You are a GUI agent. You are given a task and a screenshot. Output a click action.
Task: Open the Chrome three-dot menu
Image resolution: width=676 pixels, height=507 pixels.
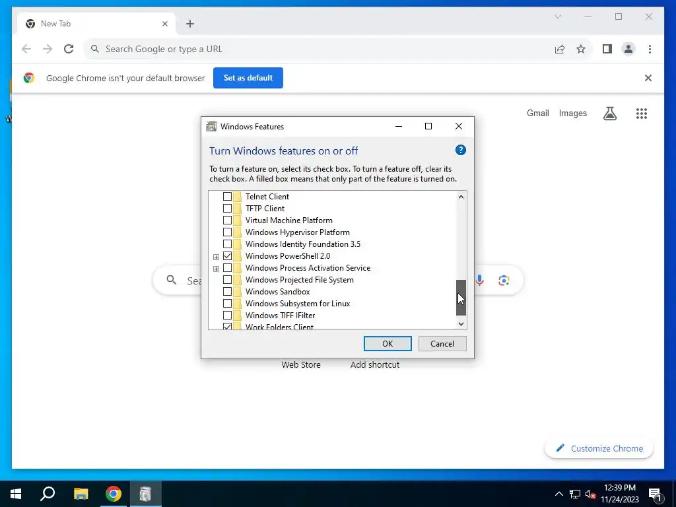(x=650, y=49)
